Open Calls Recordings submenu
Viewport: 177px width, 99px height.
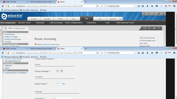[x=56, y=23]
